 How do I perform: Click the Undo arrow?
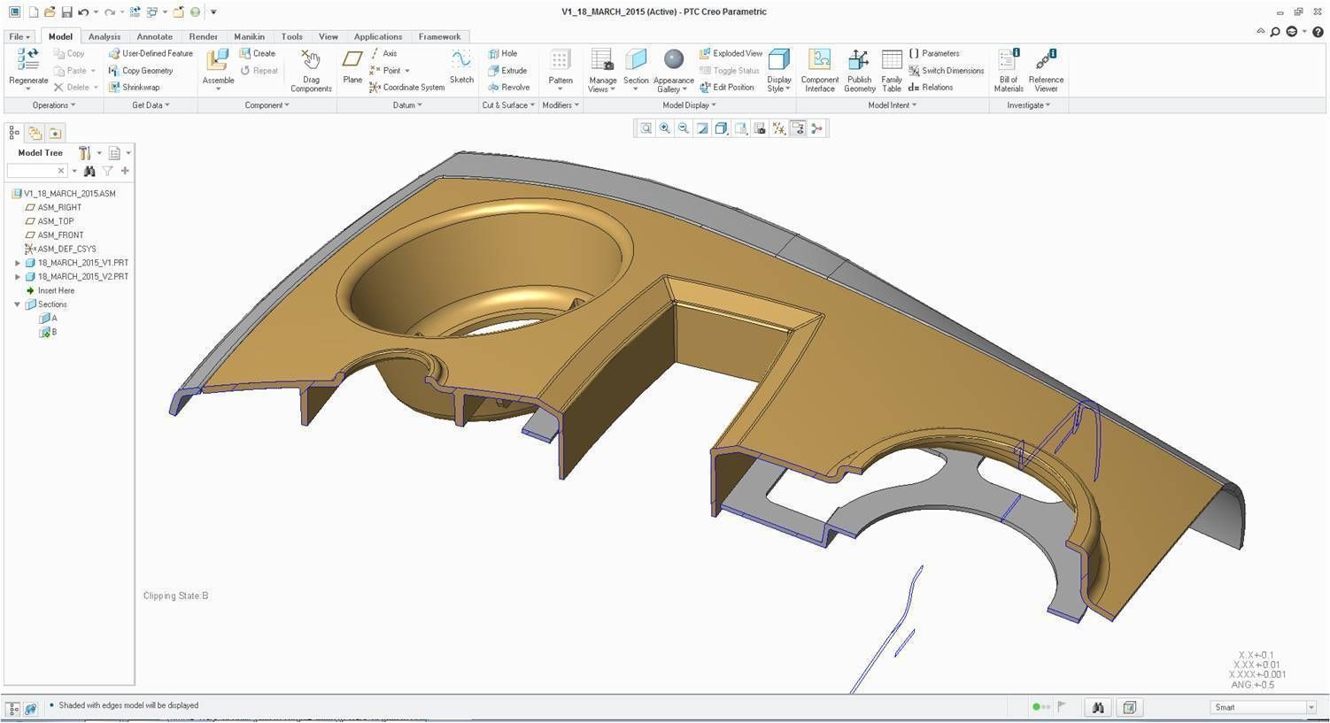83,12
